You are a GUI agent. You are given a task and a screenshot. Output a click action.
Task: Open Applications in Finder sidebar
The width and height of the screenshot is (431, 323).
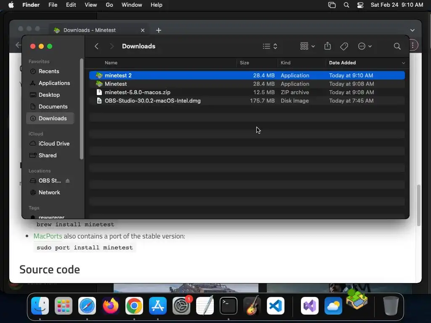pyautogui.click(x=50, y=83)
